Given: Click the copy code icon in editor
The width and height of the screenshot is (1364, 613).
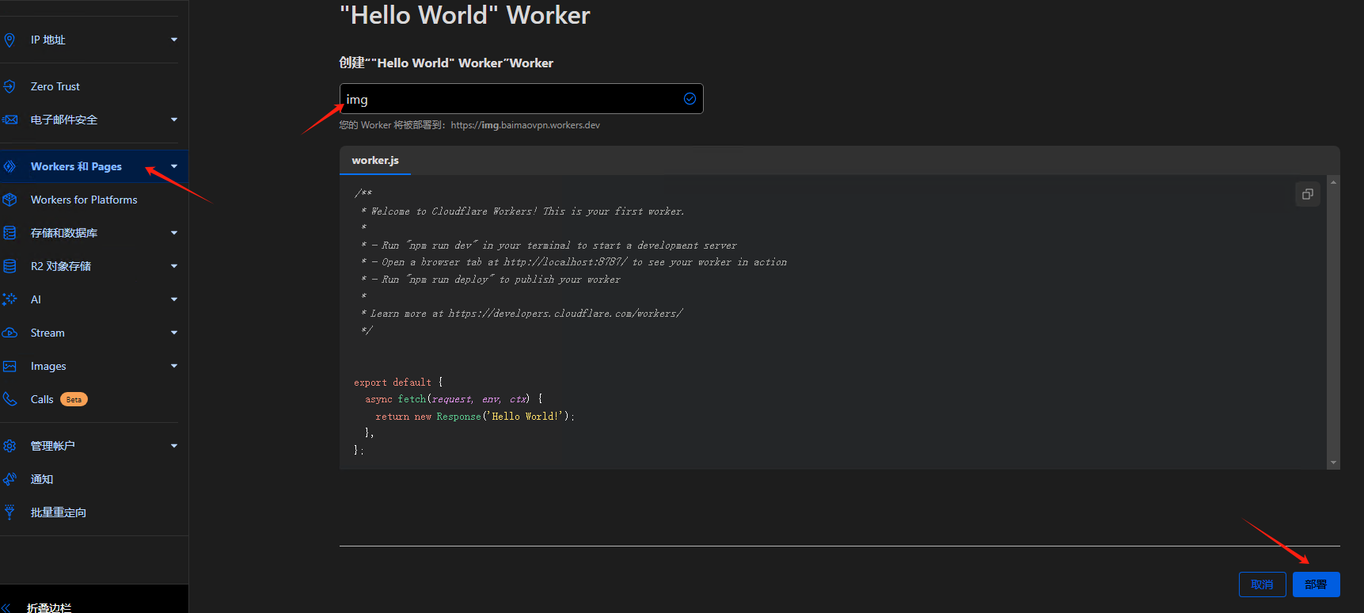Looking at the screenshot, I should 1308,194.
